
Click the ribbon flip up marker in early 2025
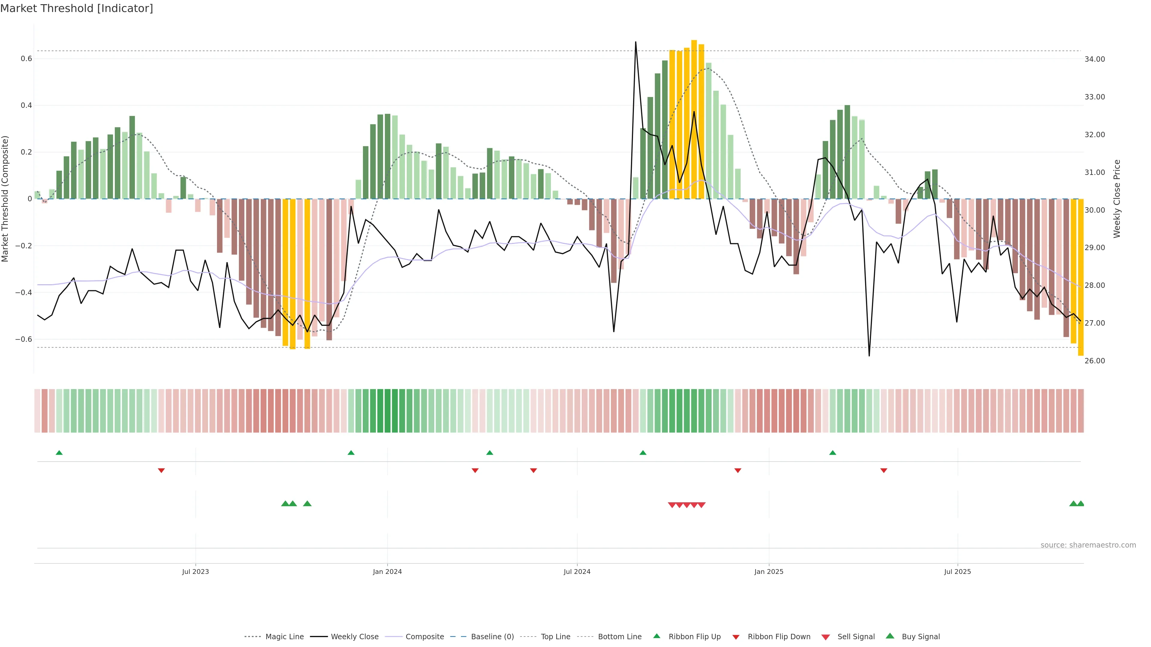coord(832,453)
